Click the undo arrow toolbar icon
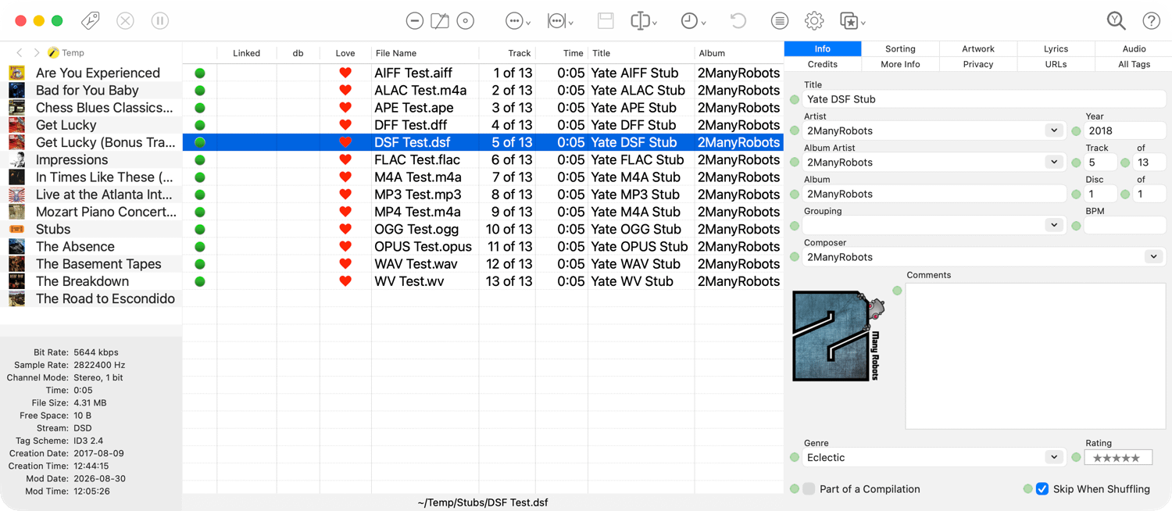 [738, 21]
